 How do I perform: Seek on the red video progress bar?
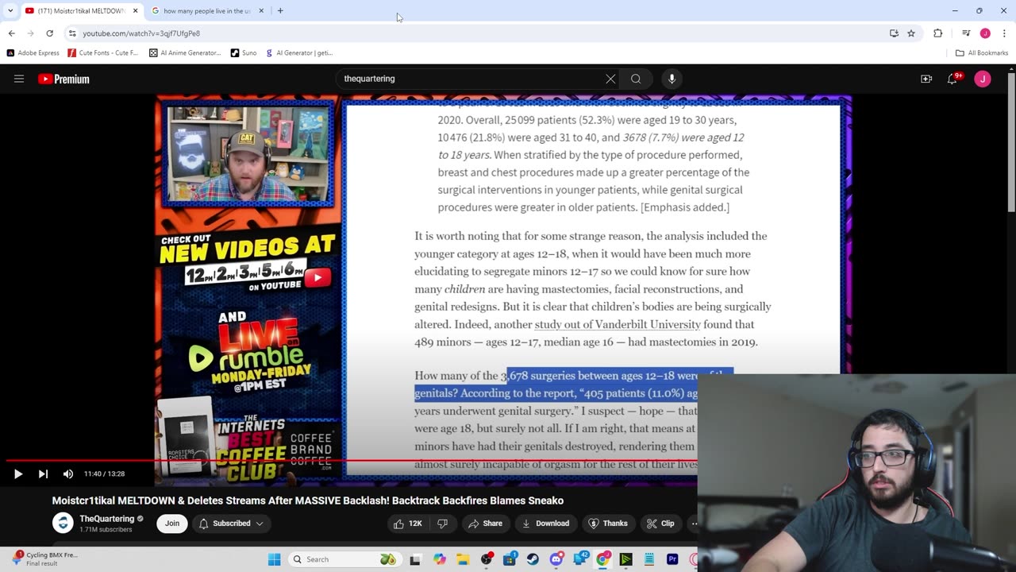coord(352,460)
